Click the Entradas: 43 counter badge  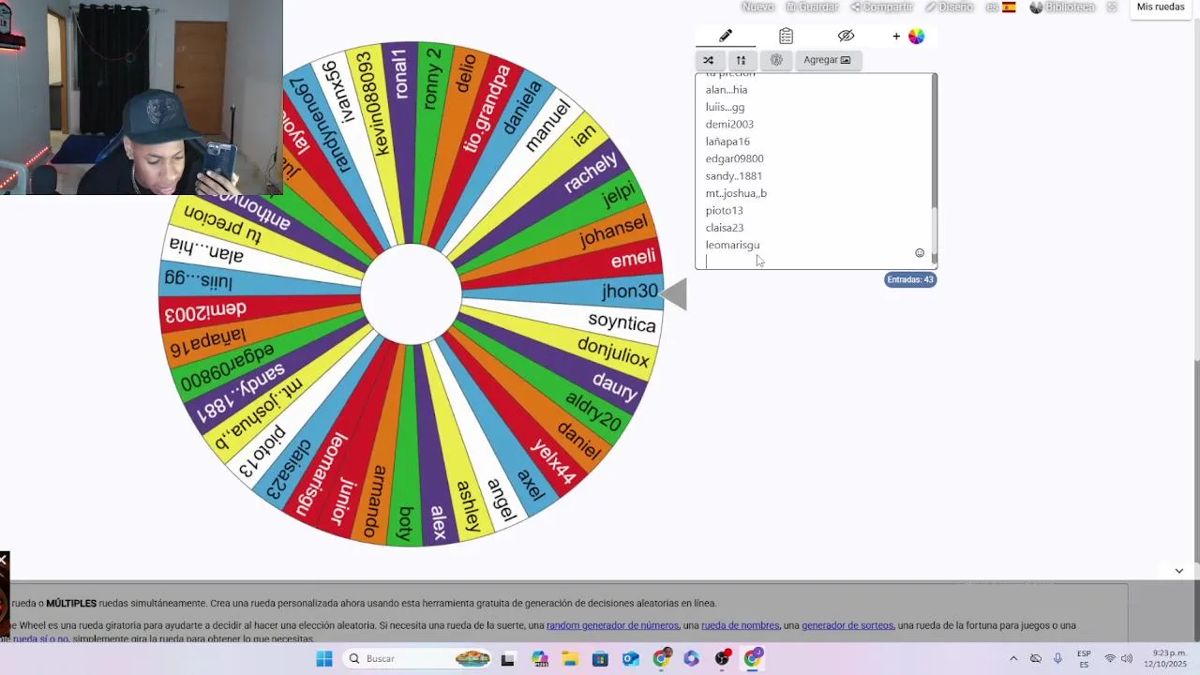pyautogui.click(x=910, y=279)
